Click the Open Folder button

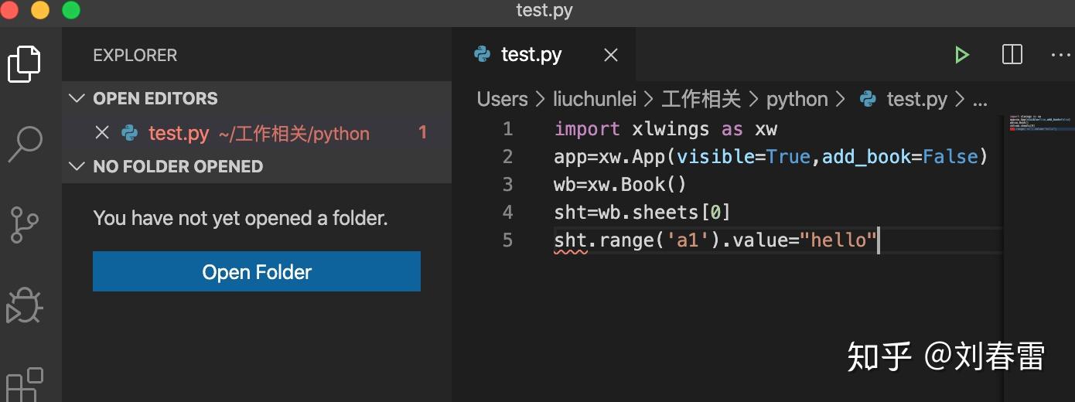[x=257, y=271]
